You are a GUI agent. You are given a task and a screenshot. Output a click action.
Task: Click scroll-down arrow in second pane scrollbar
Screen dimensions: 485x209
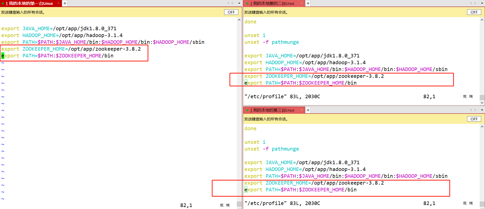coord(482,103)
